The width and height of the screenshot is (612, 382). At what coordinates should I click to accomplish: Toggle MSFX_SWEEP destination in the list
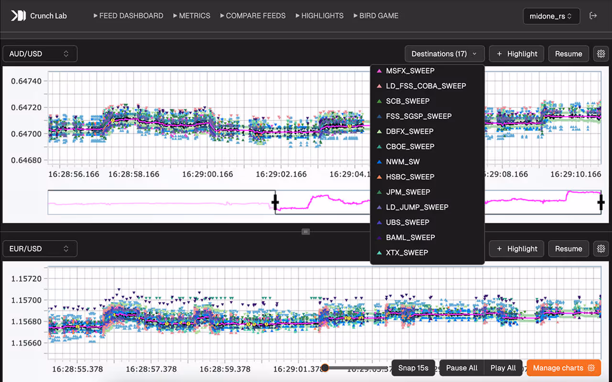pyautogui.click(x=427, y=71)
